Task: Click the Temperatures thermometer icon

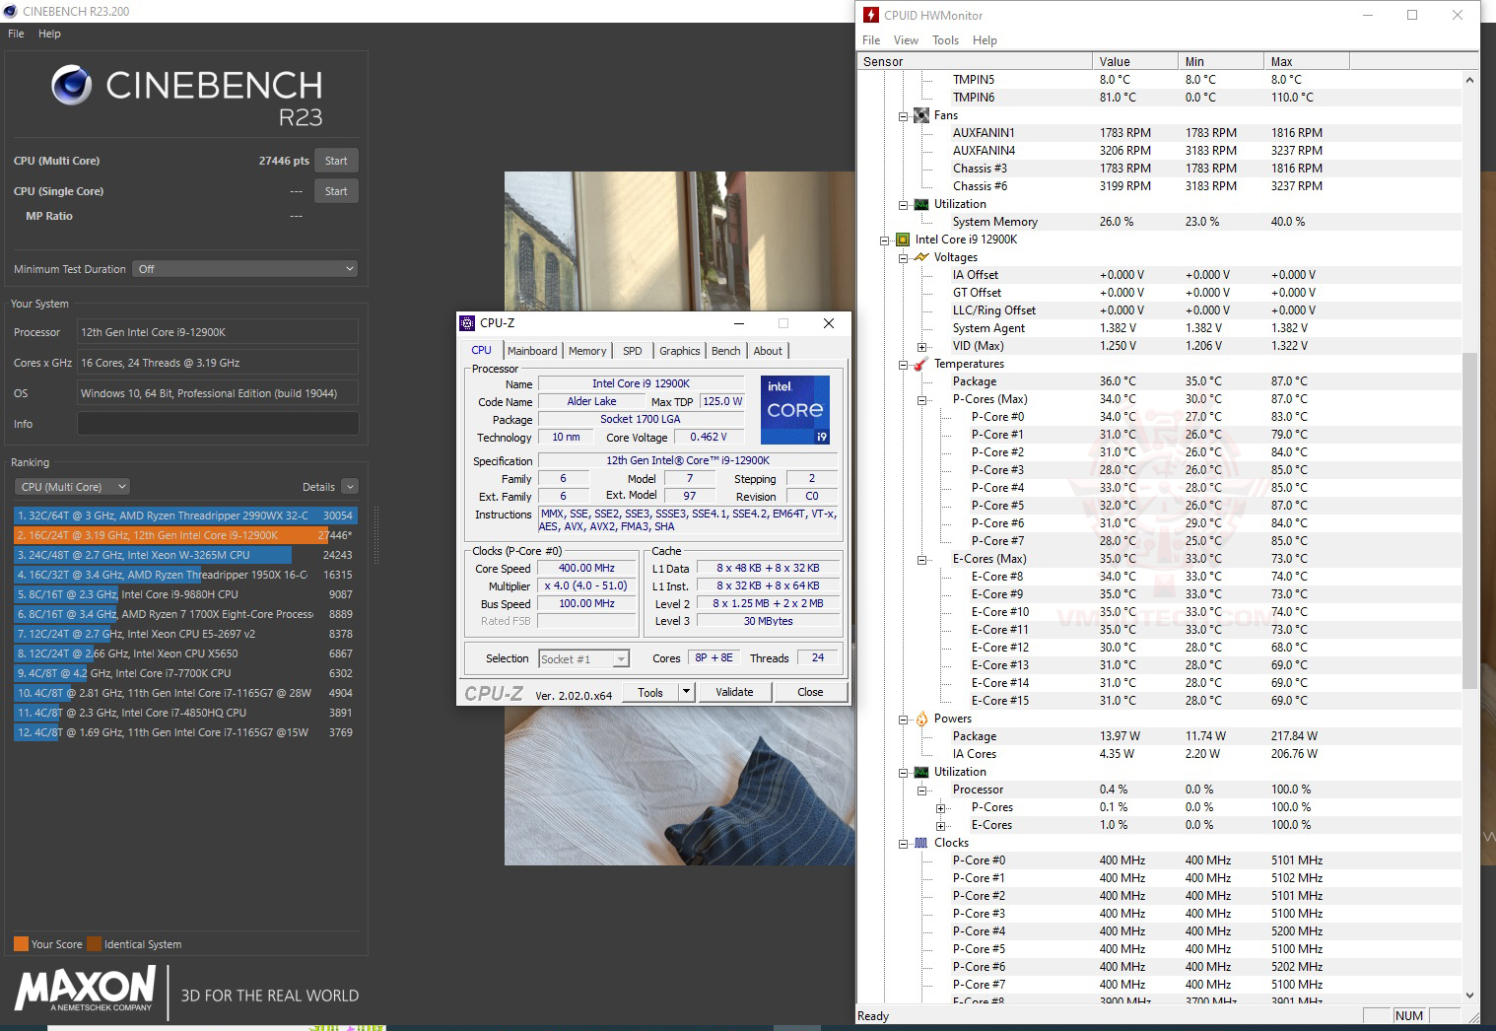Action: tap(921, 364)
